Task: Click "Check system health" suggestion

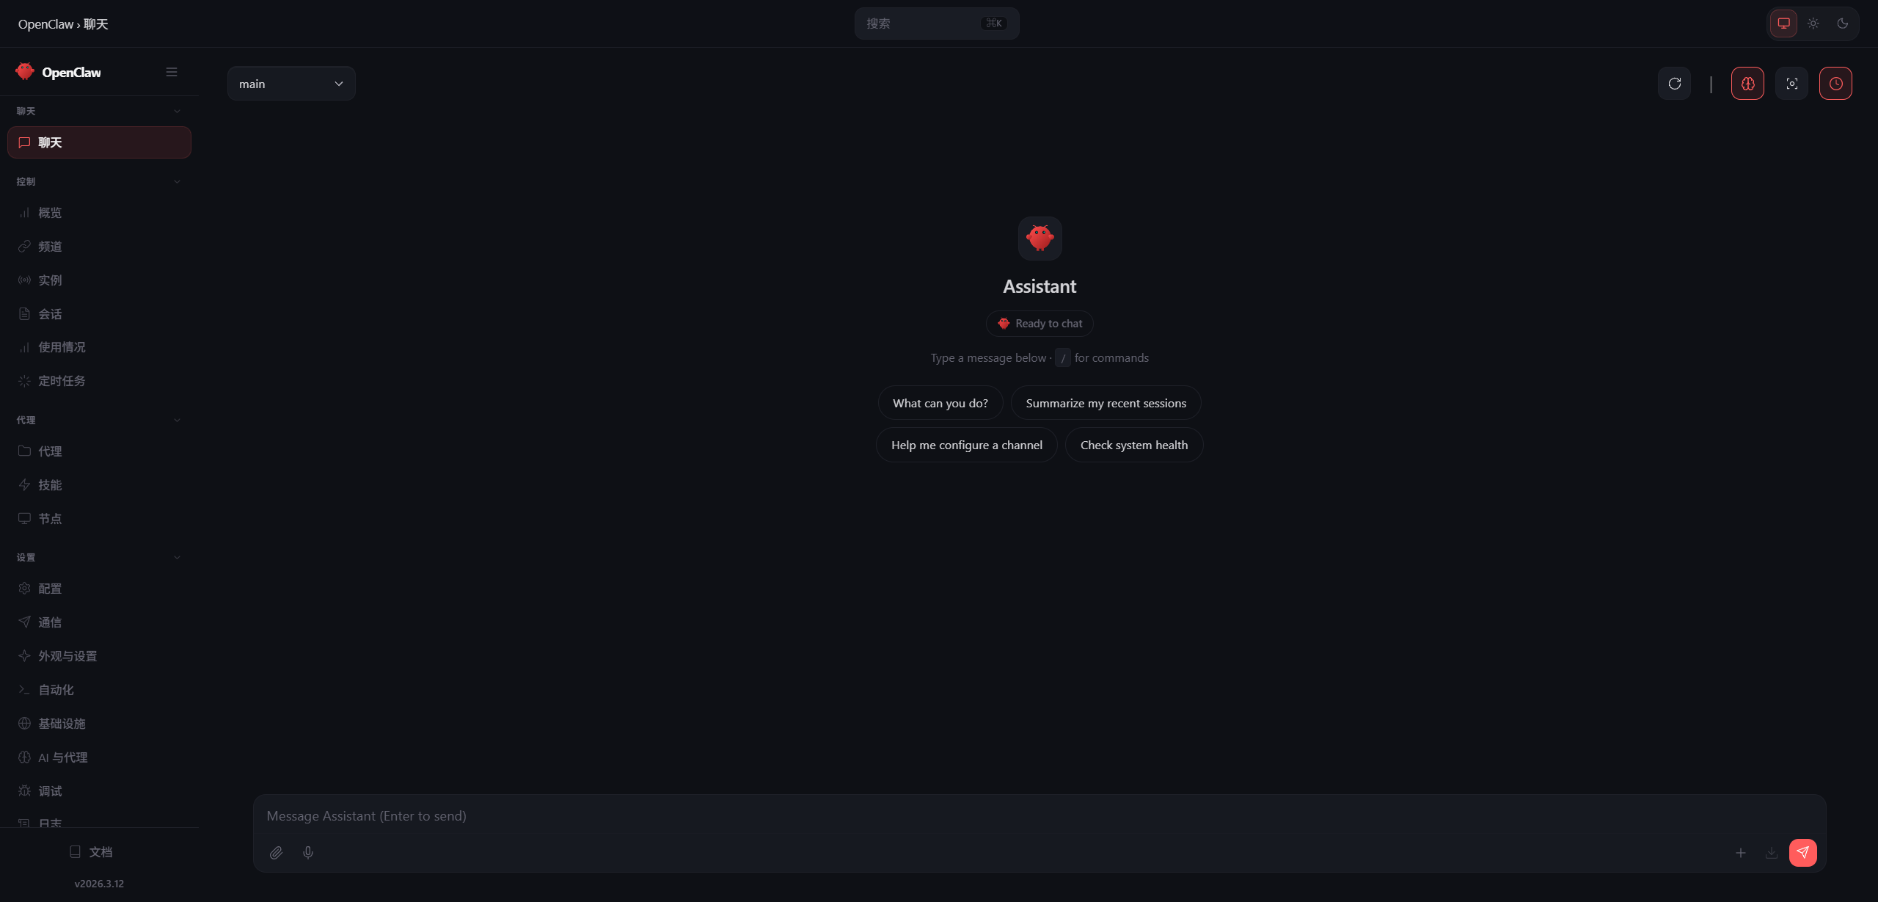Action: click(x=1133, y=445)
